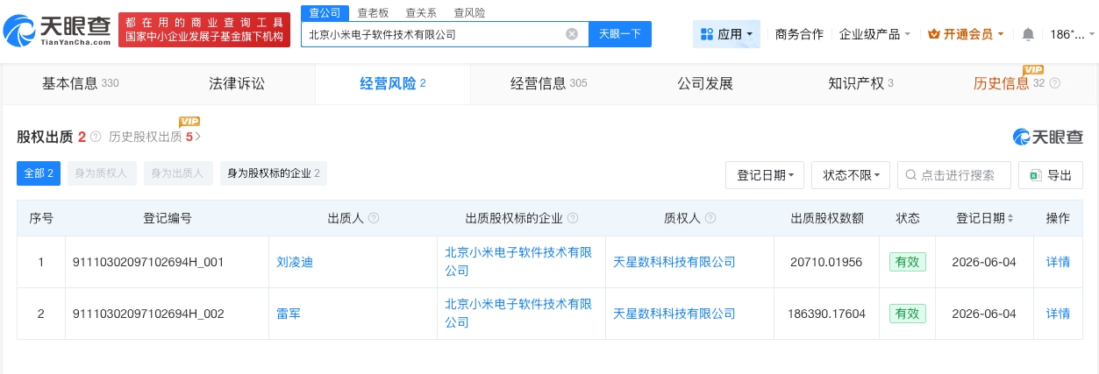
Task: Click the Excel icon on the 导出 button
Action: click(1036, 175)
